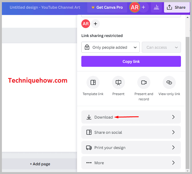Click 'Link sharing restricted' text
The width and height of the screenshot is (192, 174).
102,36
